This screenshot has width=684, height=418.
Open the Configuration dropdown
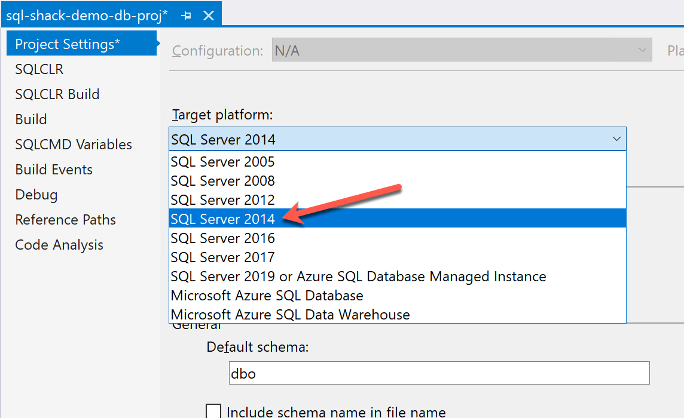[x=462, y=51]
